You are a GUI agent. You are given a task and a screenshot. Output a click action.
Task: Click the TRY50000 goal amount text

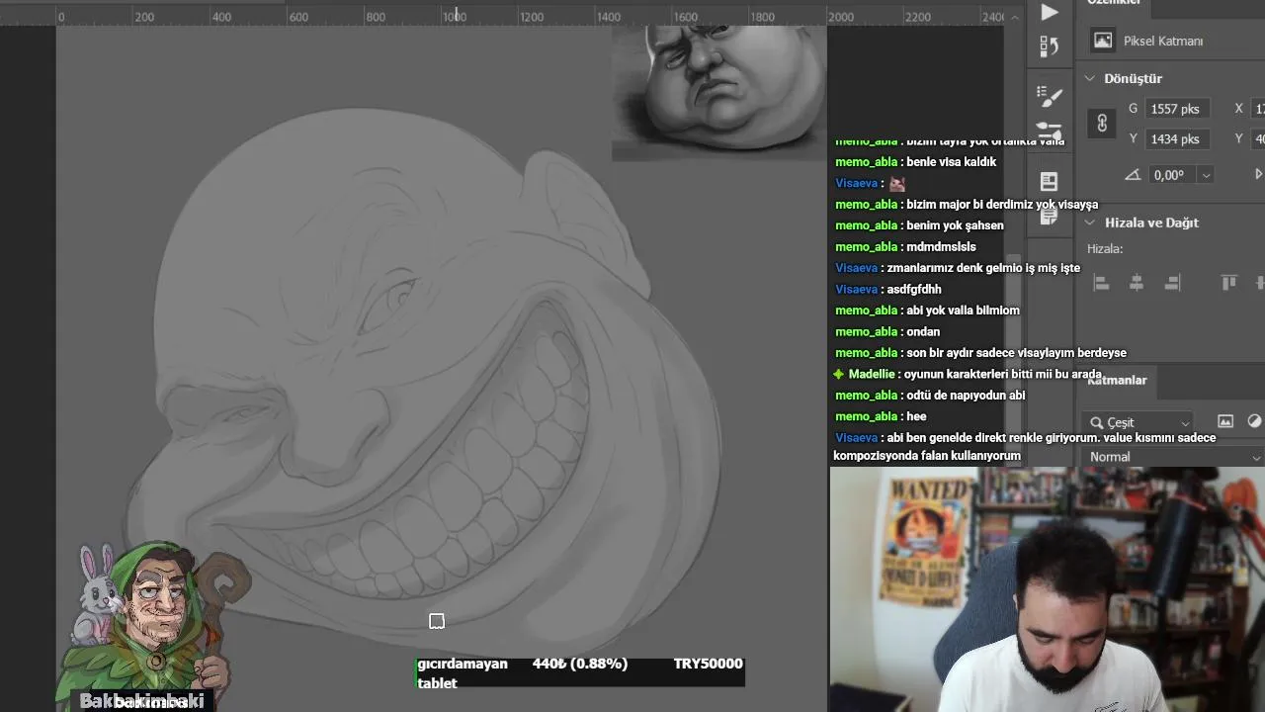click(708, 665)
